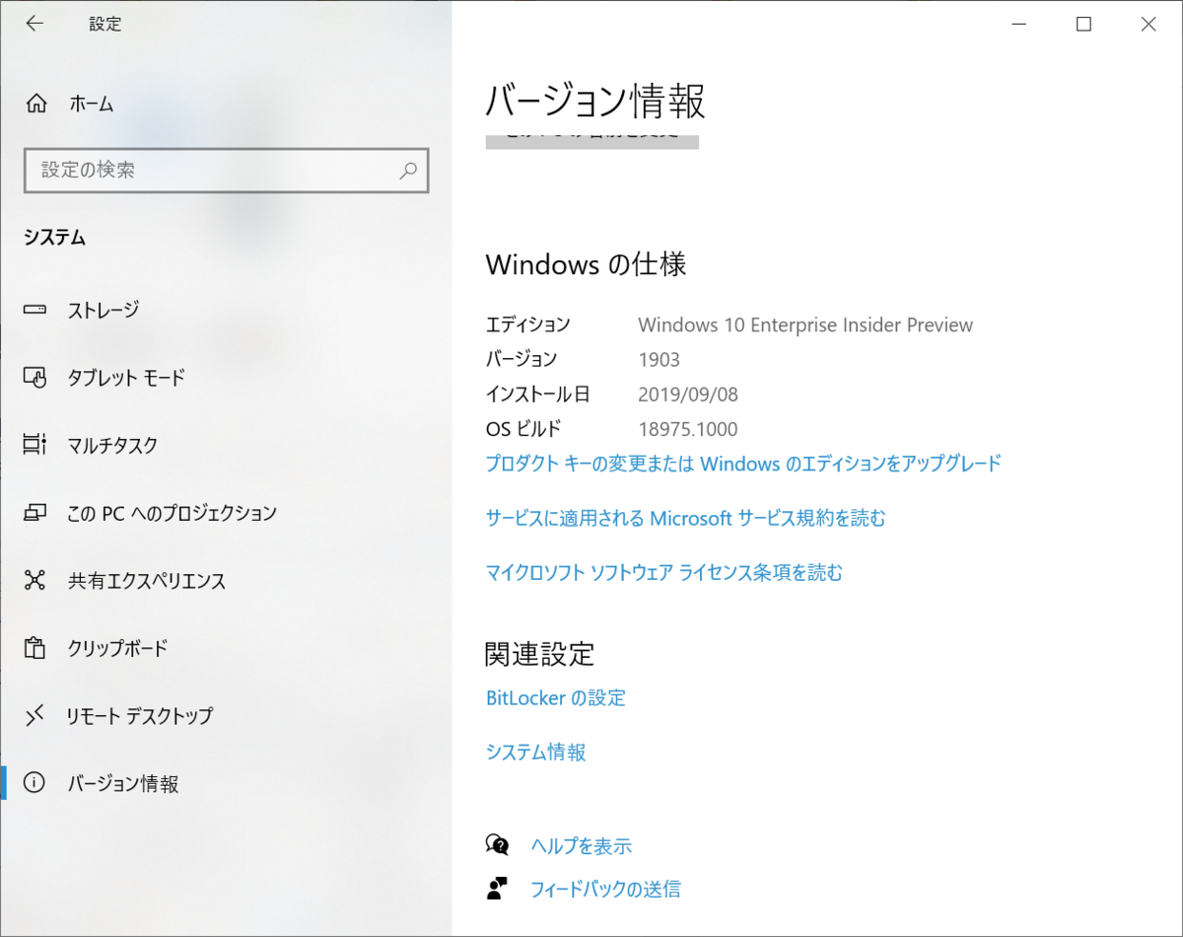1183x937 pixels.
Task: Click the Remote Desktop icon
Action: (35, 715)
